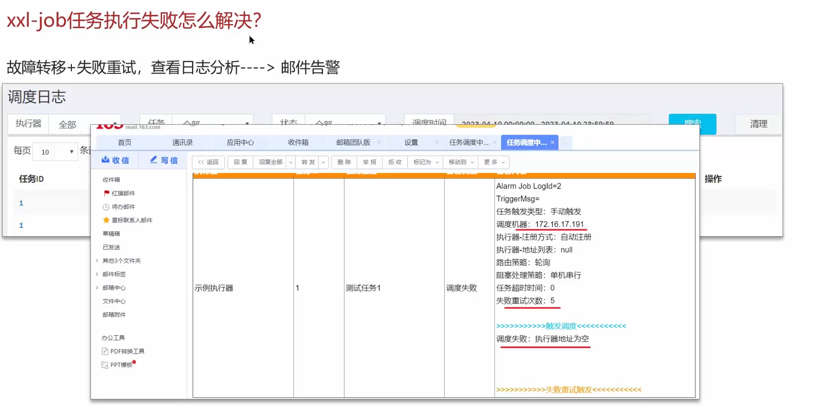
Task: Open the 转发 dropdown arrow
Action: tap(323, 162)
